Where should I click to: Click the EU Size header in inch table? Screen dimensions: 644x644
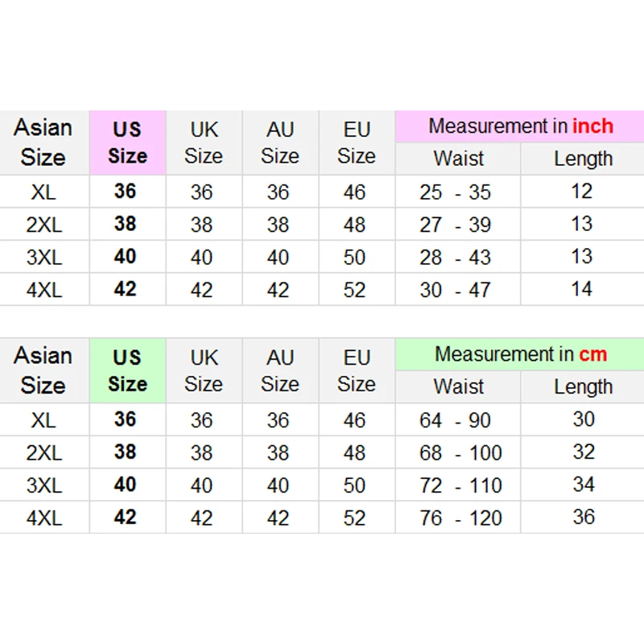(x=357, y=142)
